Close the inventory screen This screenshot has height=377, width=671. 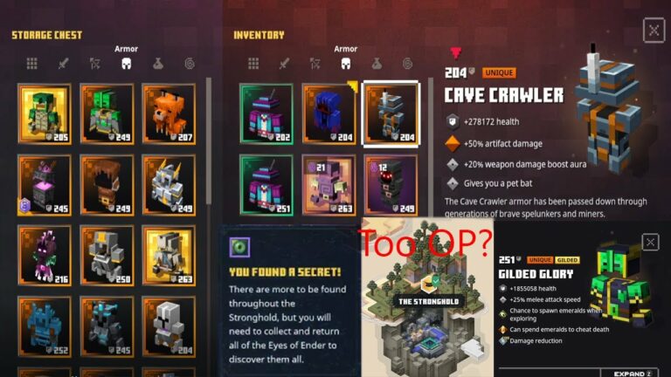point(654,30)
